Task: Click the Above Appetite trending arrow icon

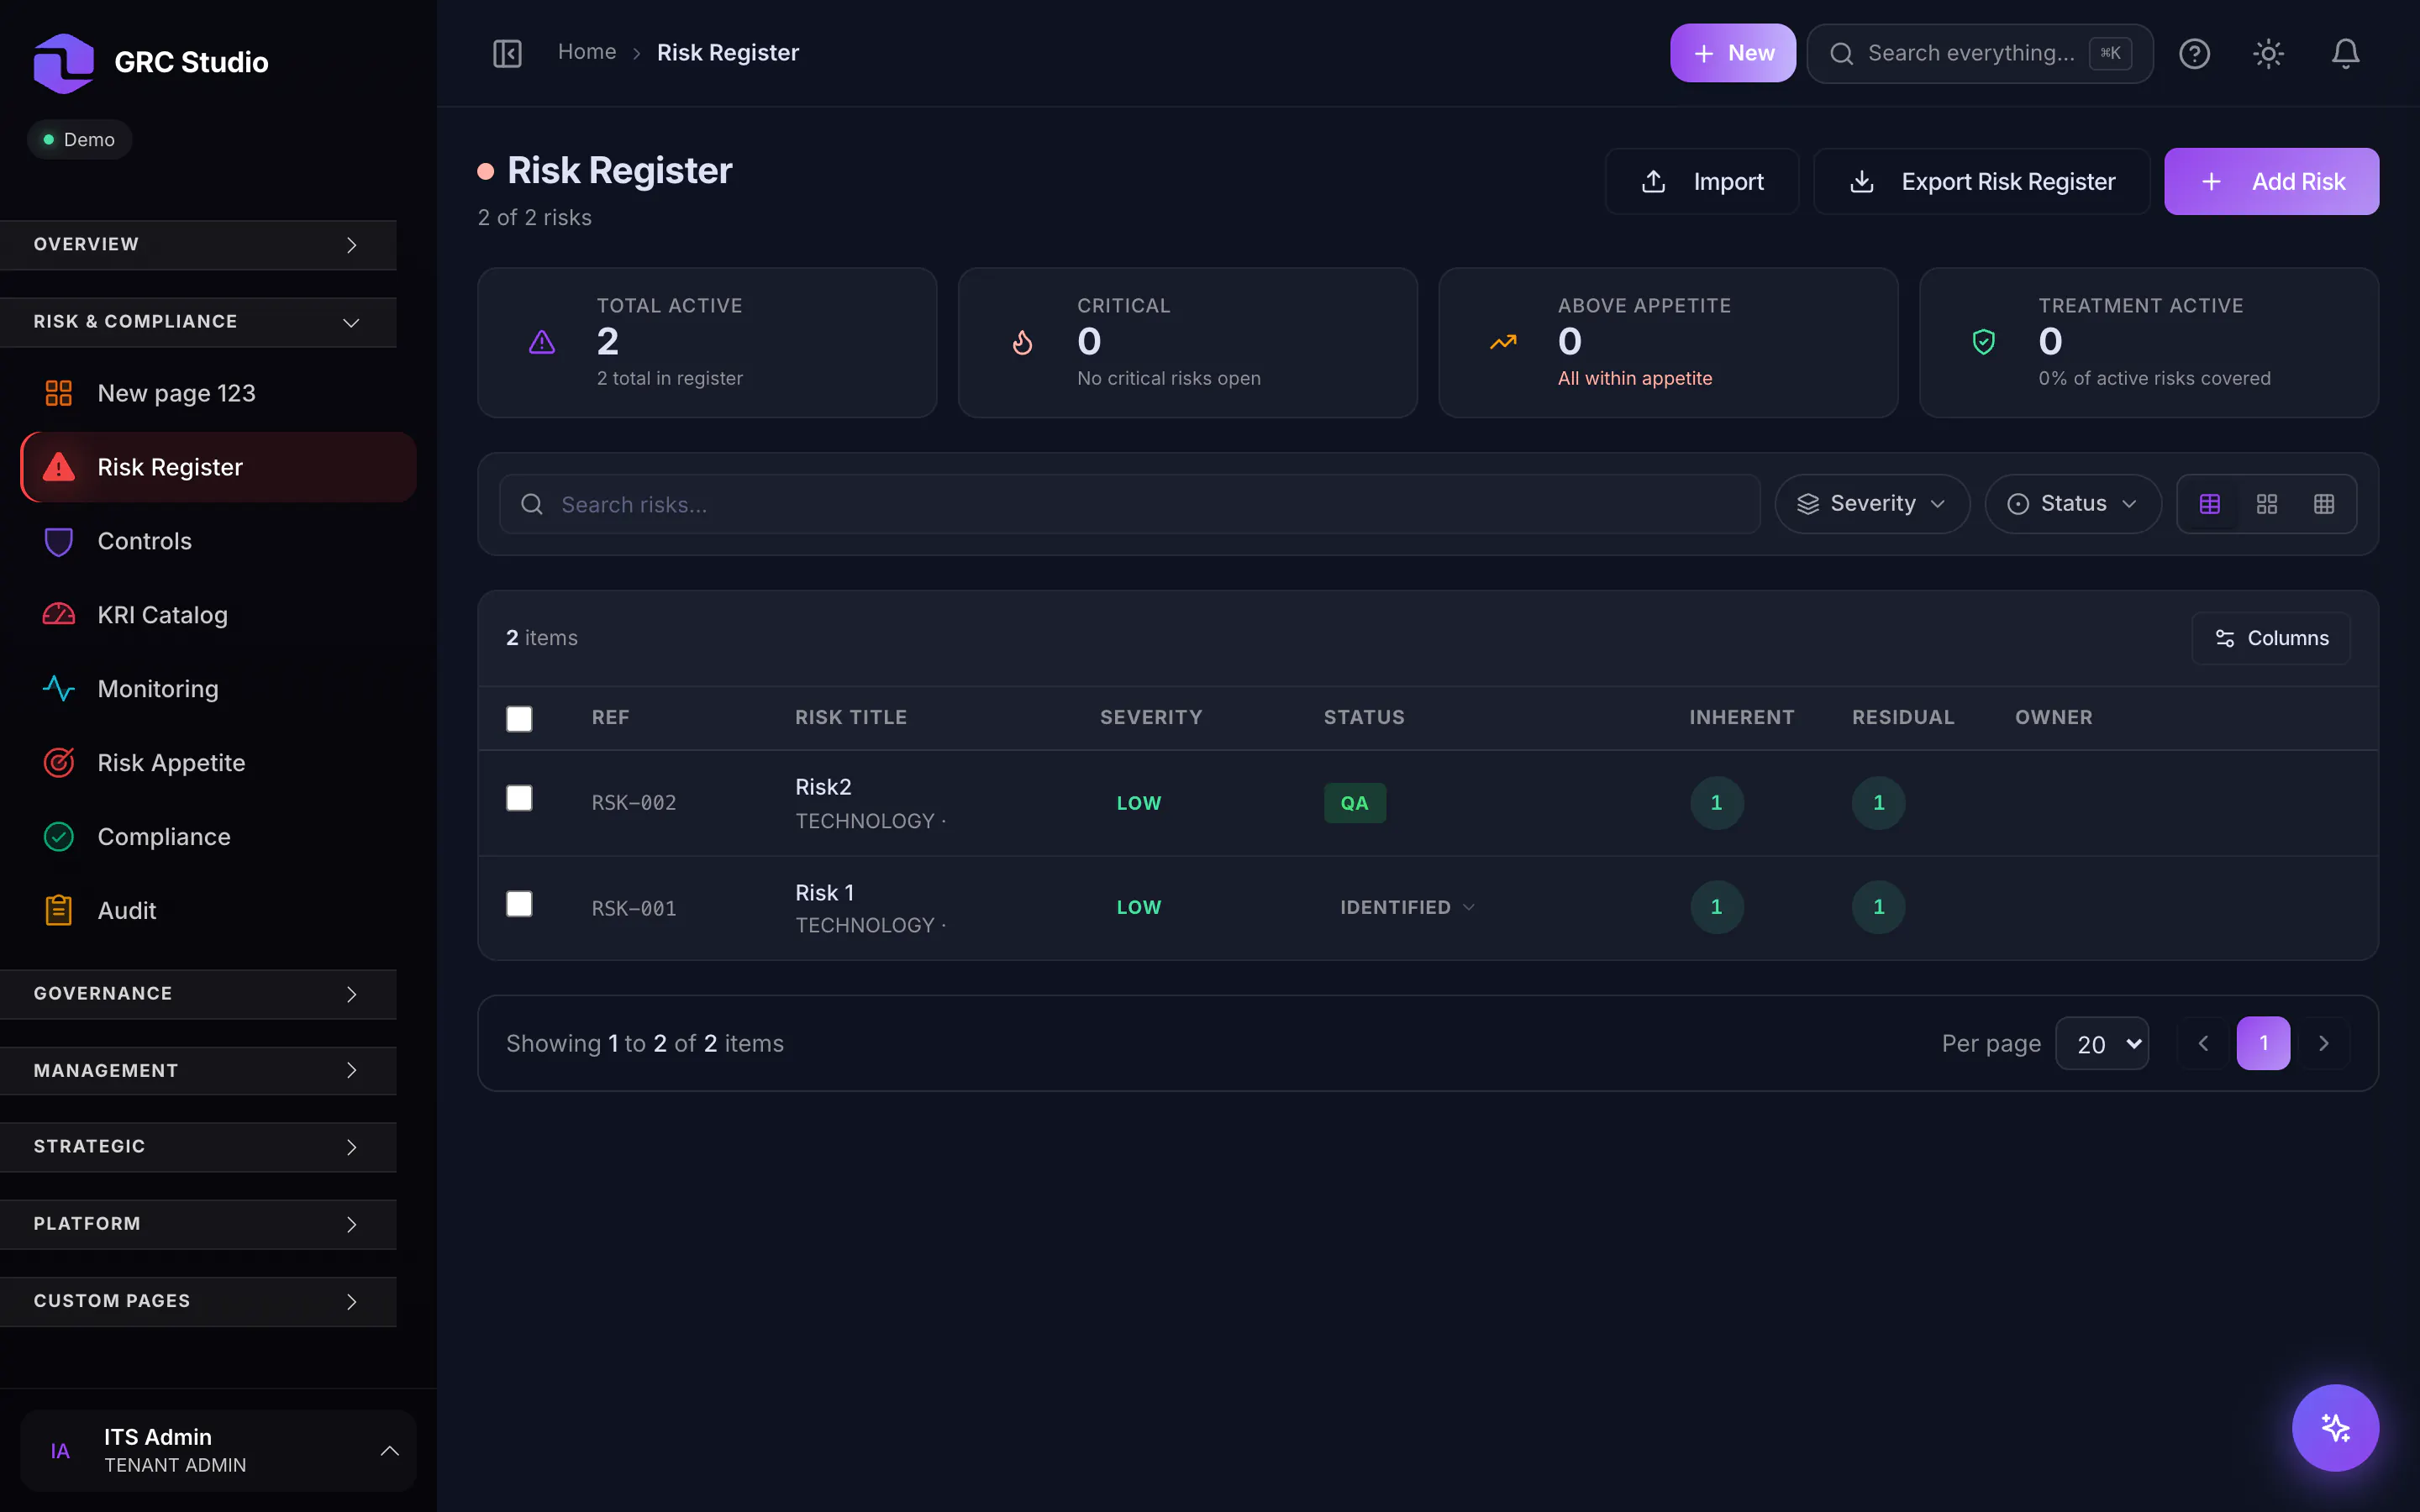Action: pos(1503,342)
